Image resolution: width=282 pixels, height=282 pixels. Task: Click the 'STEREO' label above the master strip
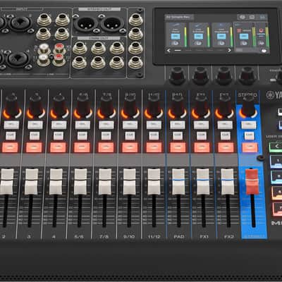(247, 95)
